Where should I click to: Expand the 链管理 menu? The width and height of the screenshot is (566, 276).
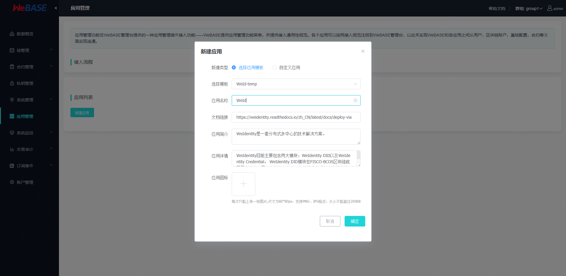24,50
